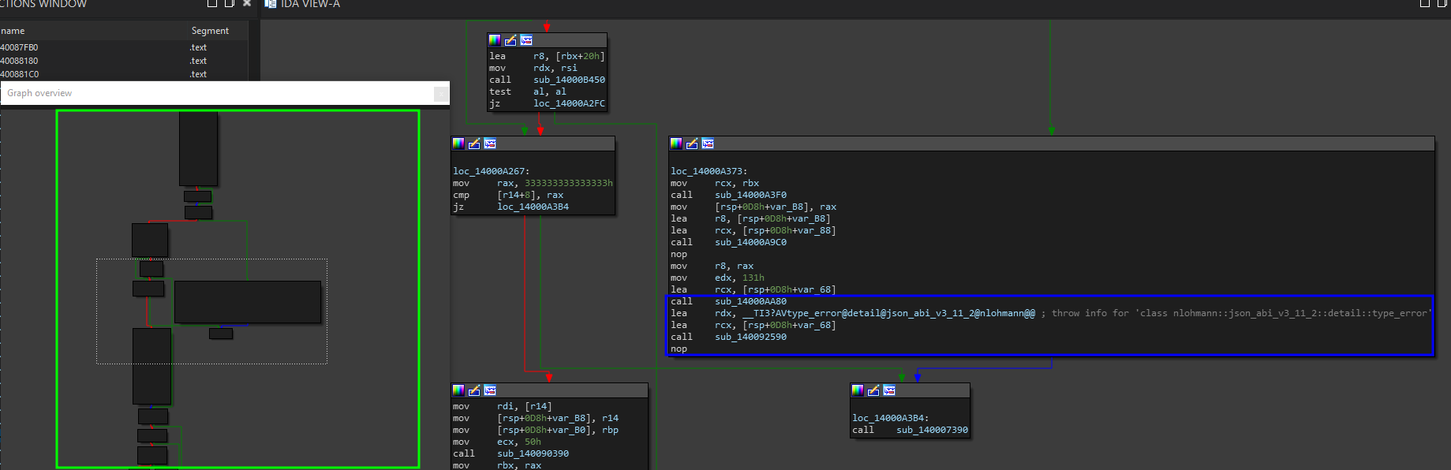Click sub_140007390 call in bottom block

click(x=932, y=430)
